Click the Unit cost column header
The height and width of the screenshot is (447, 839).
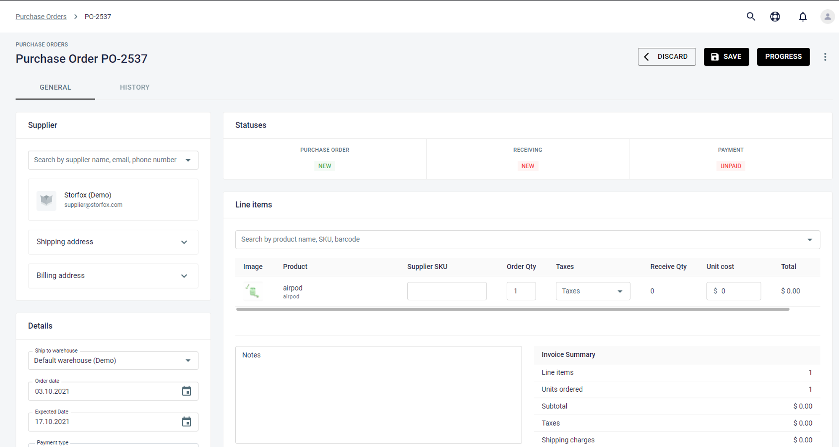point(720,267)
